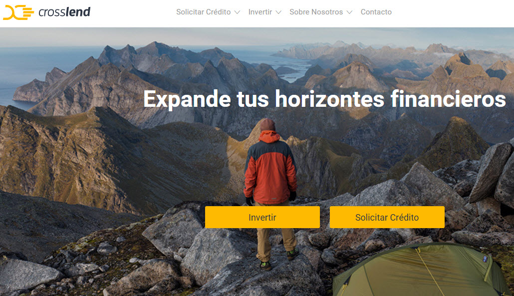This screenshot has width=514, height=296.
Task: Open the Solicitar Crédito navigation menu
Action: pos(203,12)
